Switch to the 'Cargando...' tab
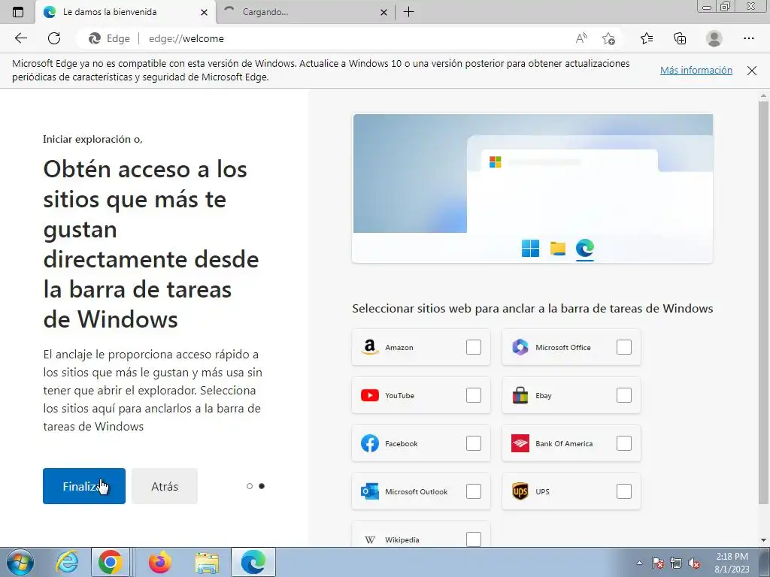 pos(305,12)
